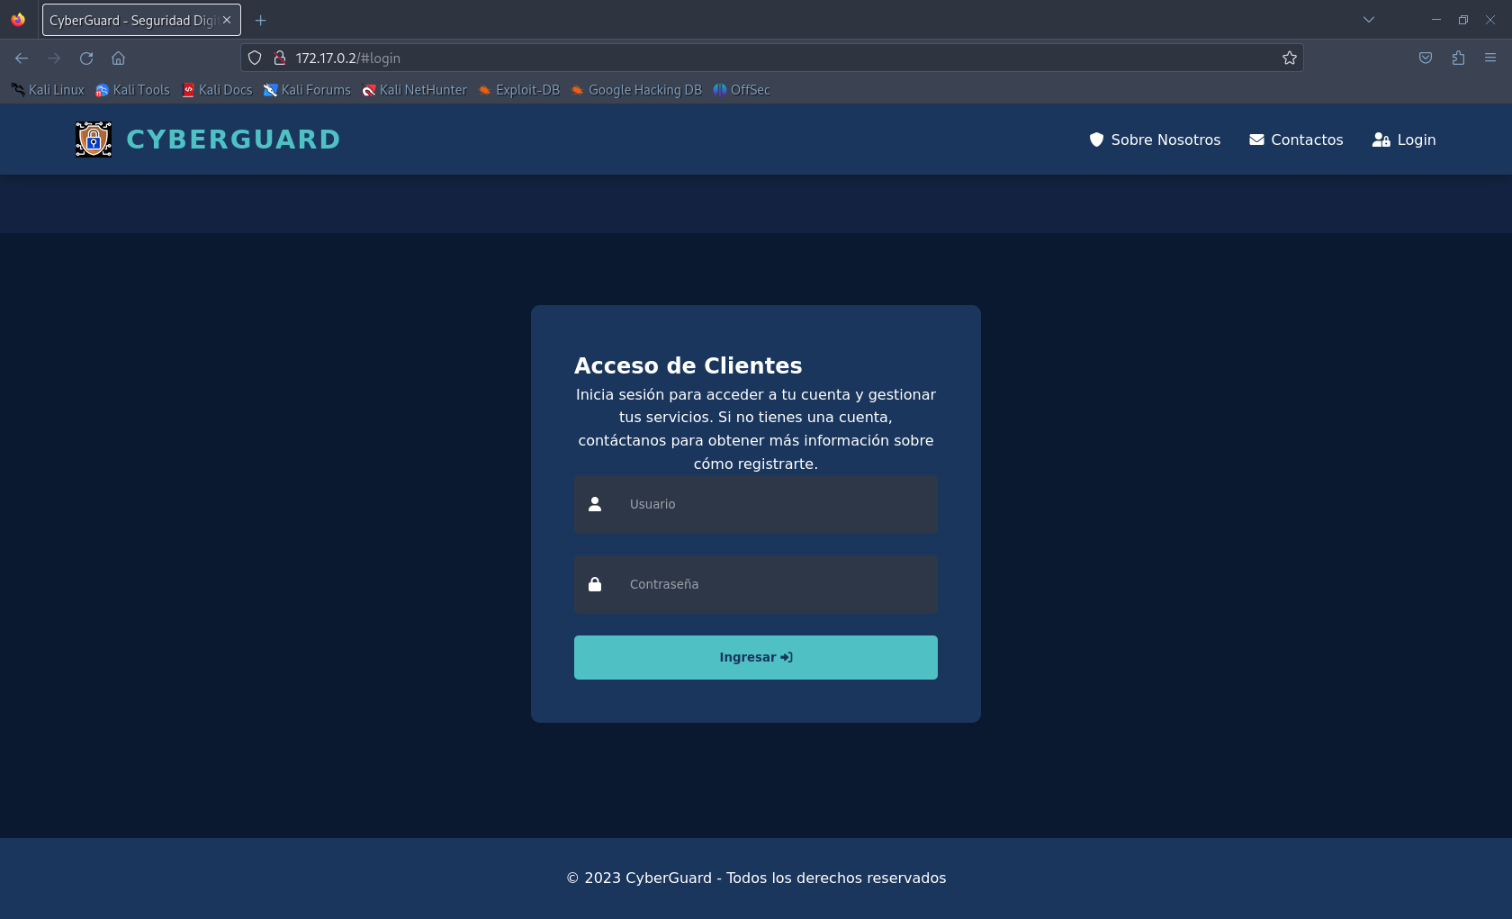Screen dimensions: 1512x919
Task: Select the CyberGuard - Seguridad Digital tab
Action: point(141,20)
